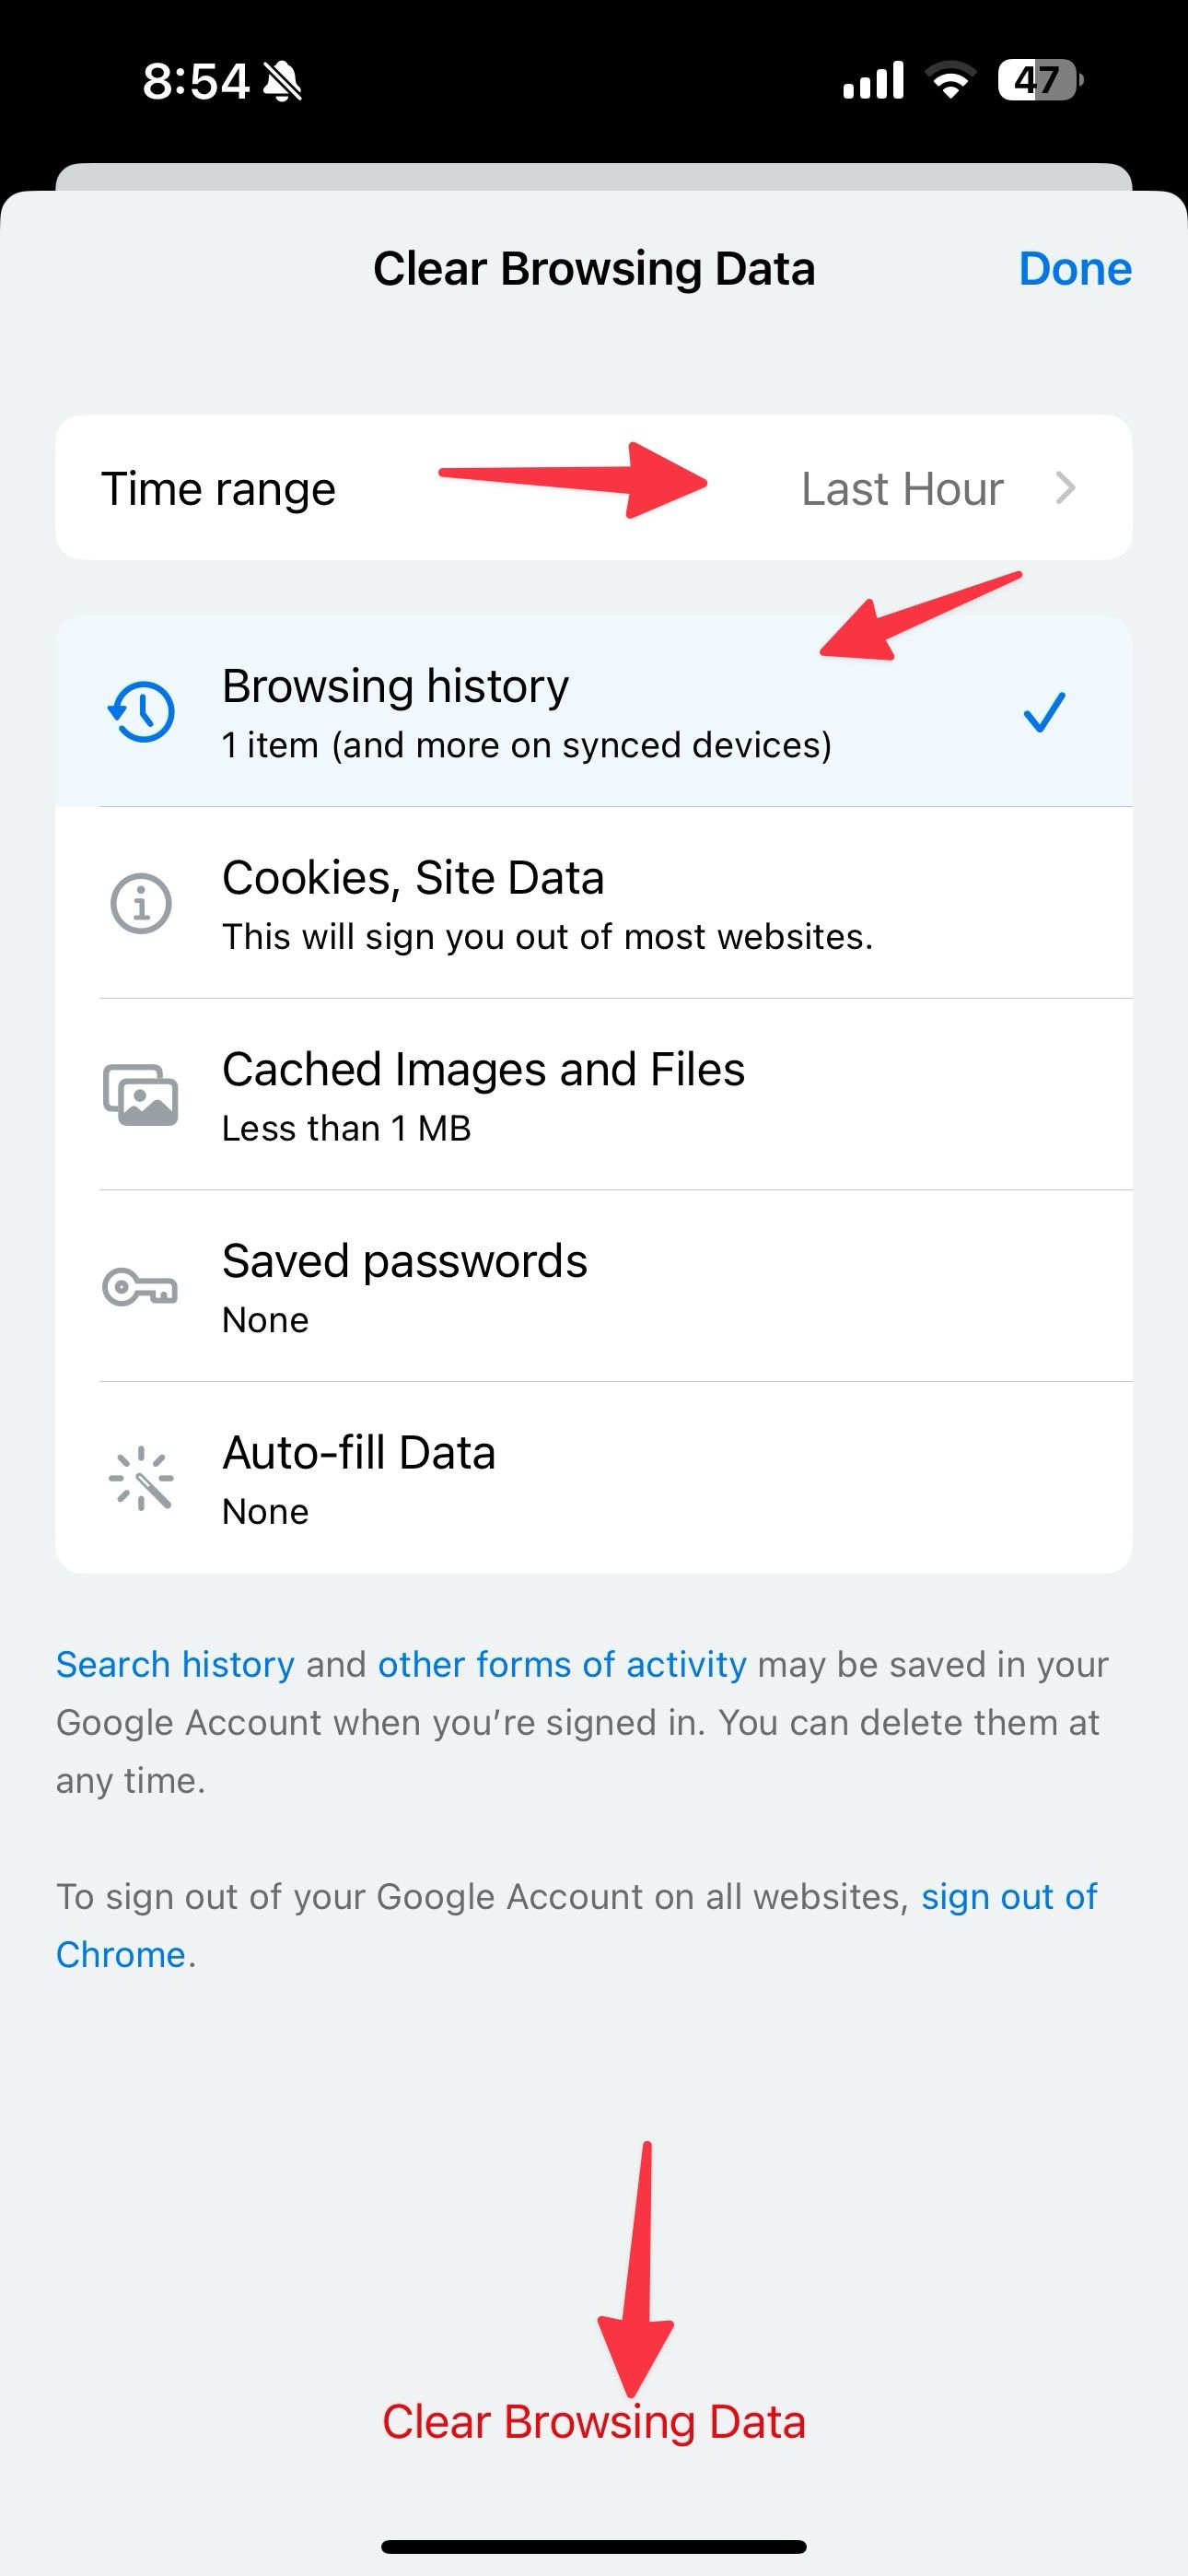Tap the Cached Images picture icon
This screenshot has width=1188, height=2576.
tap(141, 1095)
